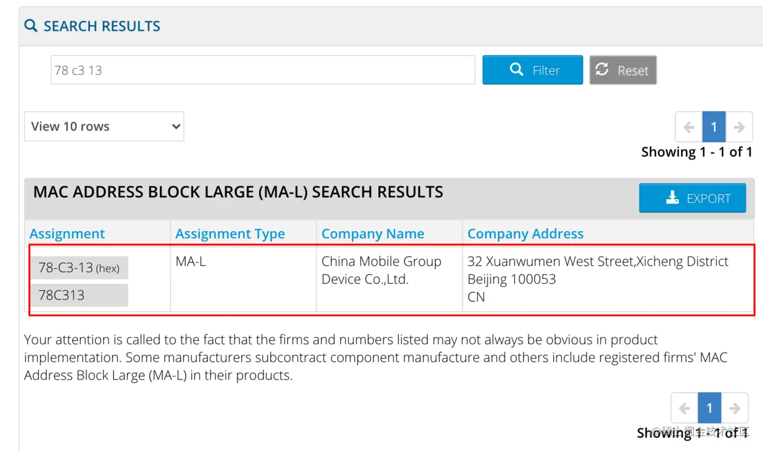This screenshot has width=763, height=451.
Task: Click the magnifier icon beside SEARCH RESULTS
Action: (31, 26)
